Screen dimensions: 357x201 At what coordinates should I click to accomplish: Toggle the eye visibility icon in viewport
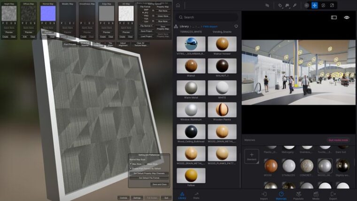[x=347, y=17]
